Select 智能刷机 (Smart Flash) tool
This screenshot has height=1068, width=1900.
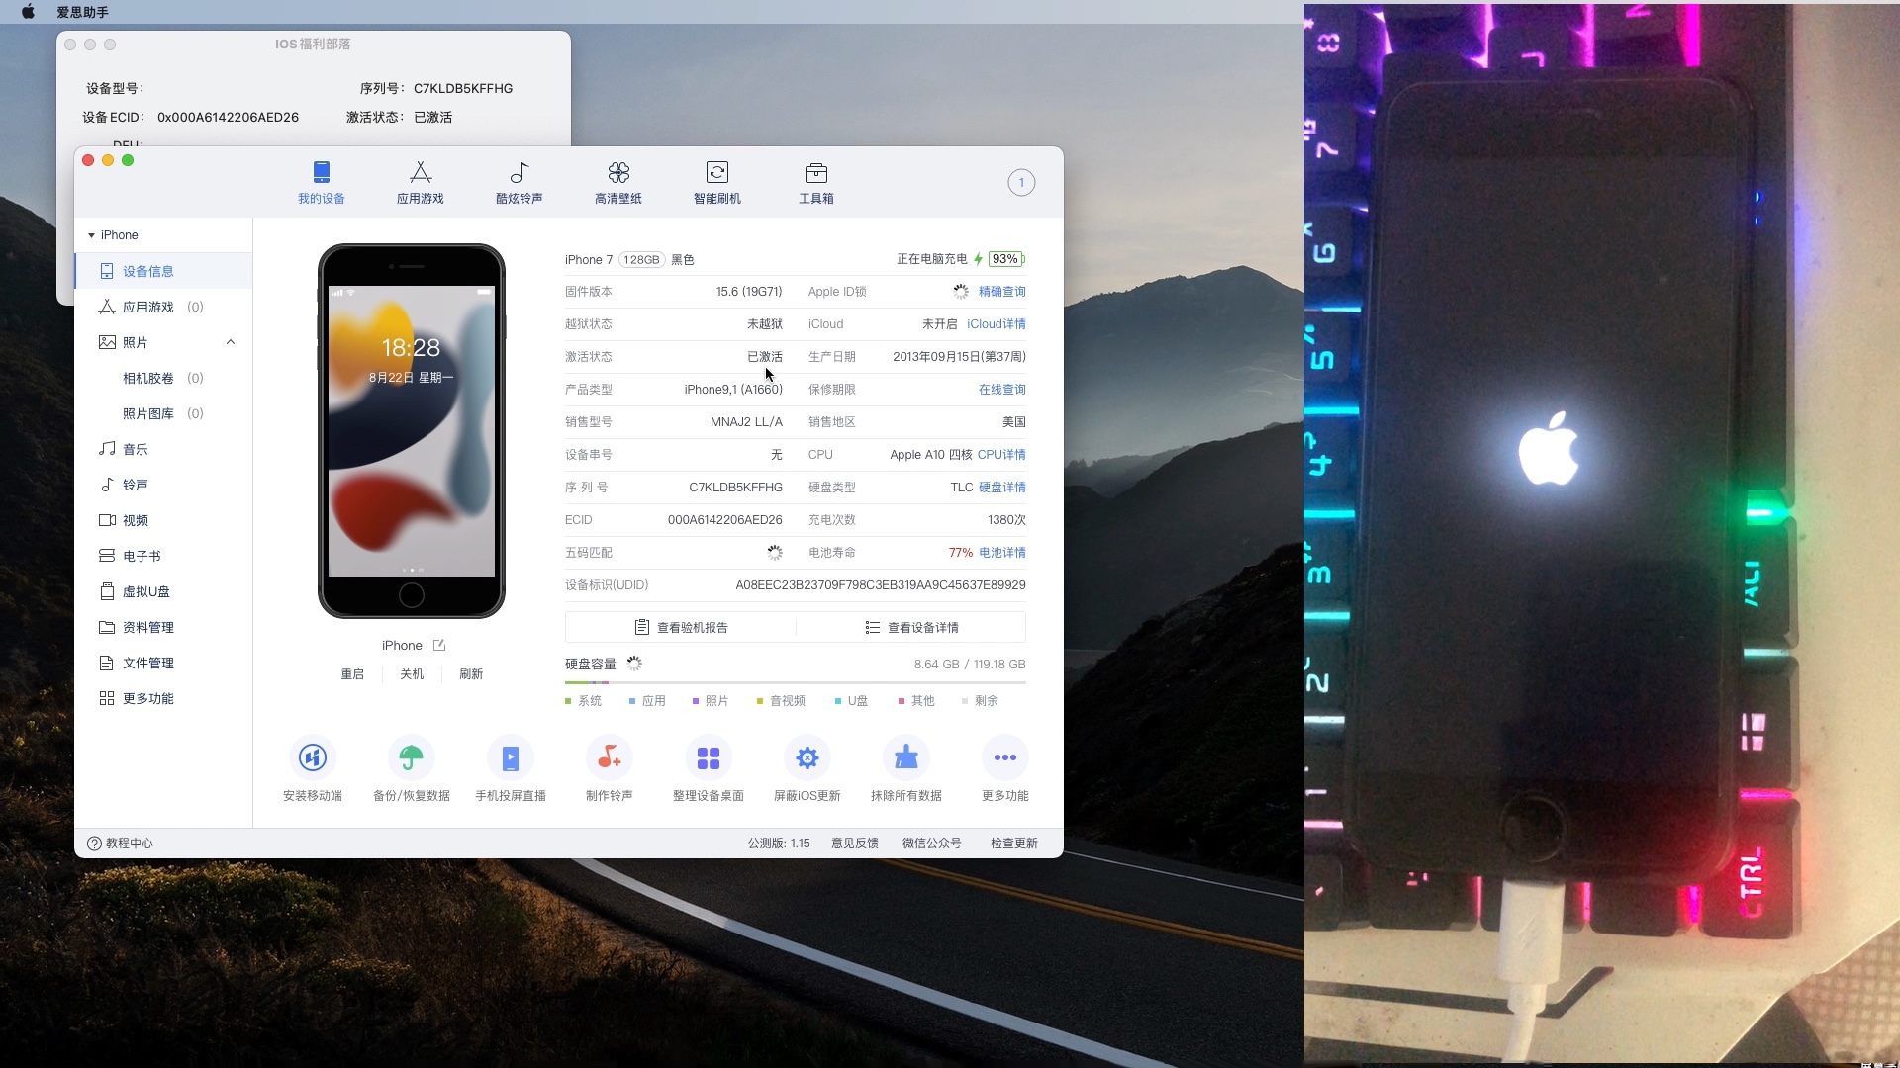point(716,183)
